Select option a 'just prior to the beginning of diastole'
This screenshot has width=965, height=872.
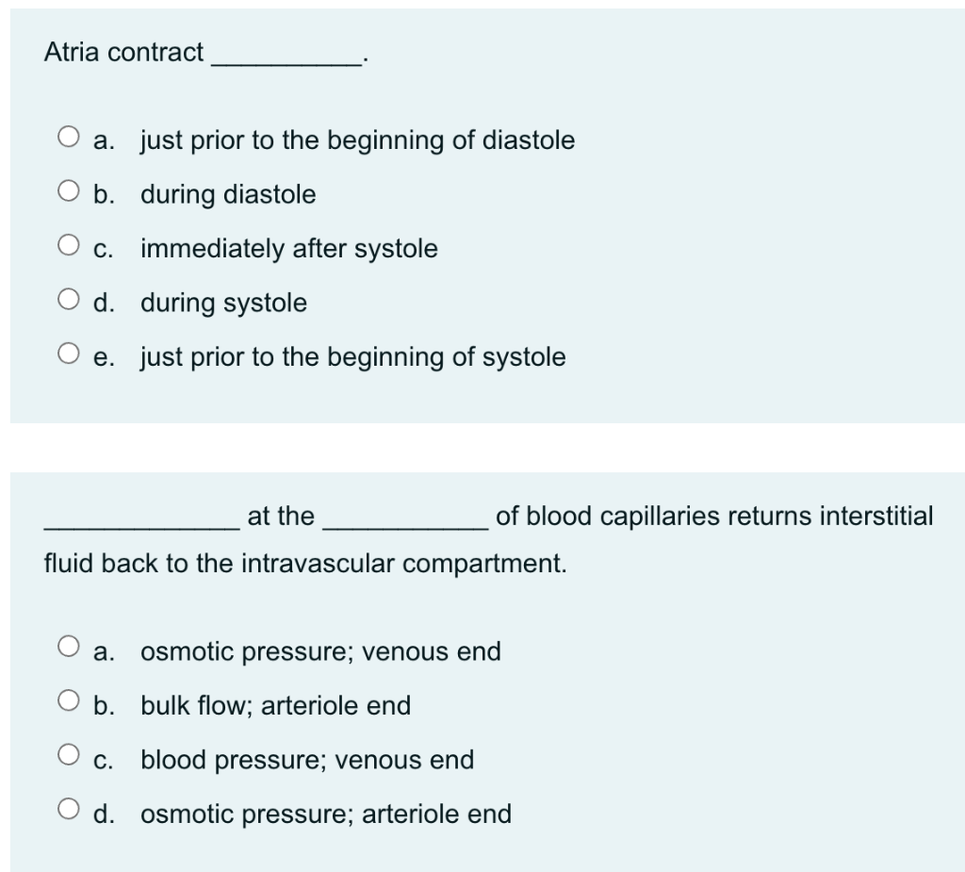click(68, 136)
